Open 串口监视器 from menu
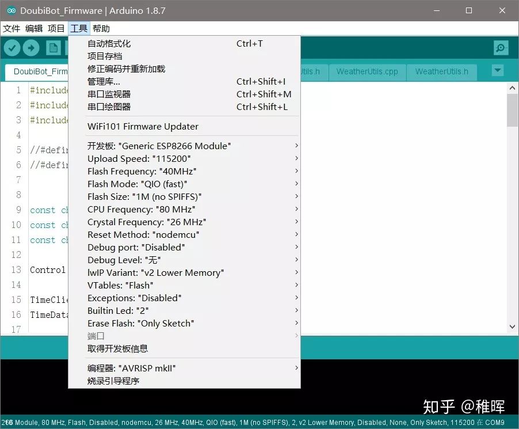The height and width of the screenshot is (429, 519). [184, 94]
